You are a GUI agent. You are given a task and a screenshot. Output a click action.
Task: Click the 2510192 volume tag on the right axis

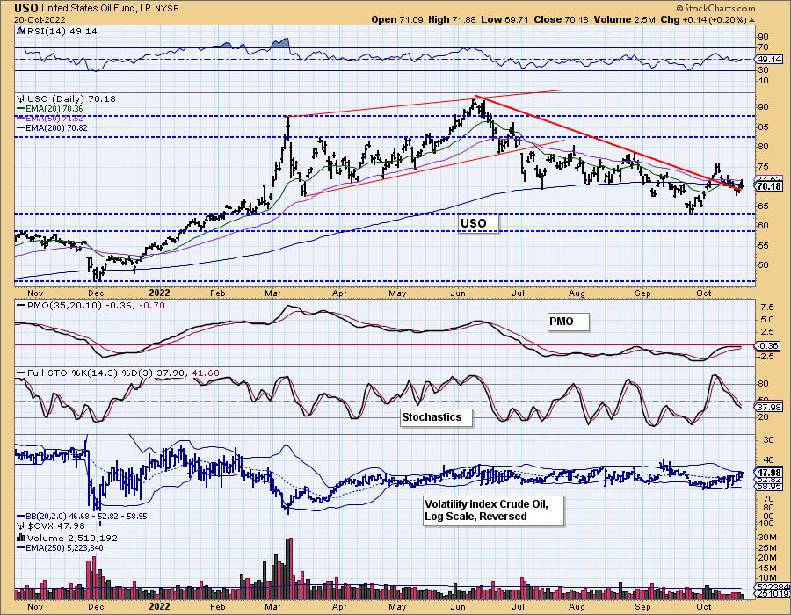click(x=770, y=595)
